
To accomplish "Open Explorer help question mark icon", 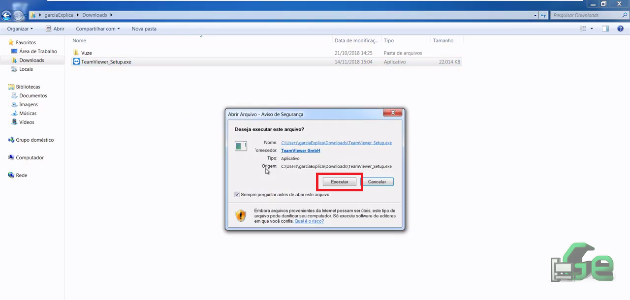I will (620, 29).
